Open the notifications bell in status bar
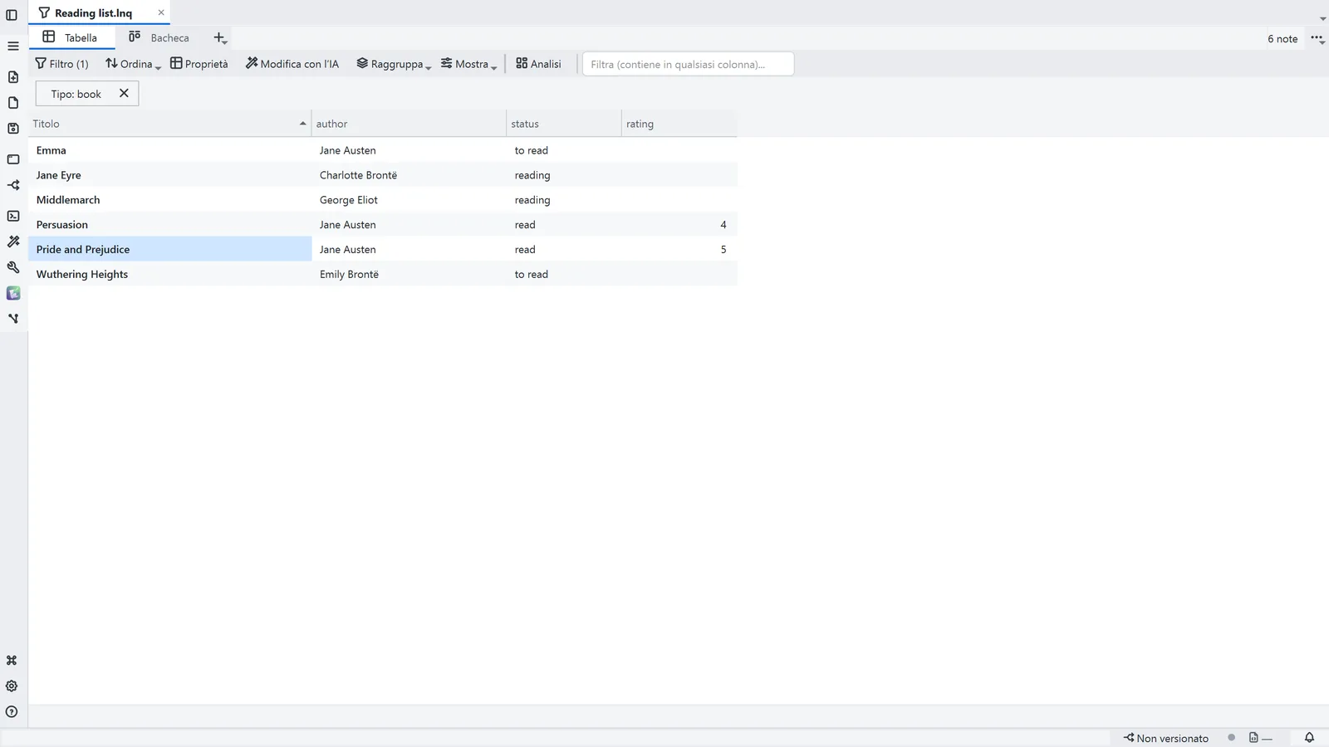Viewport: 1329px width, 747px height. point(1309,738)
